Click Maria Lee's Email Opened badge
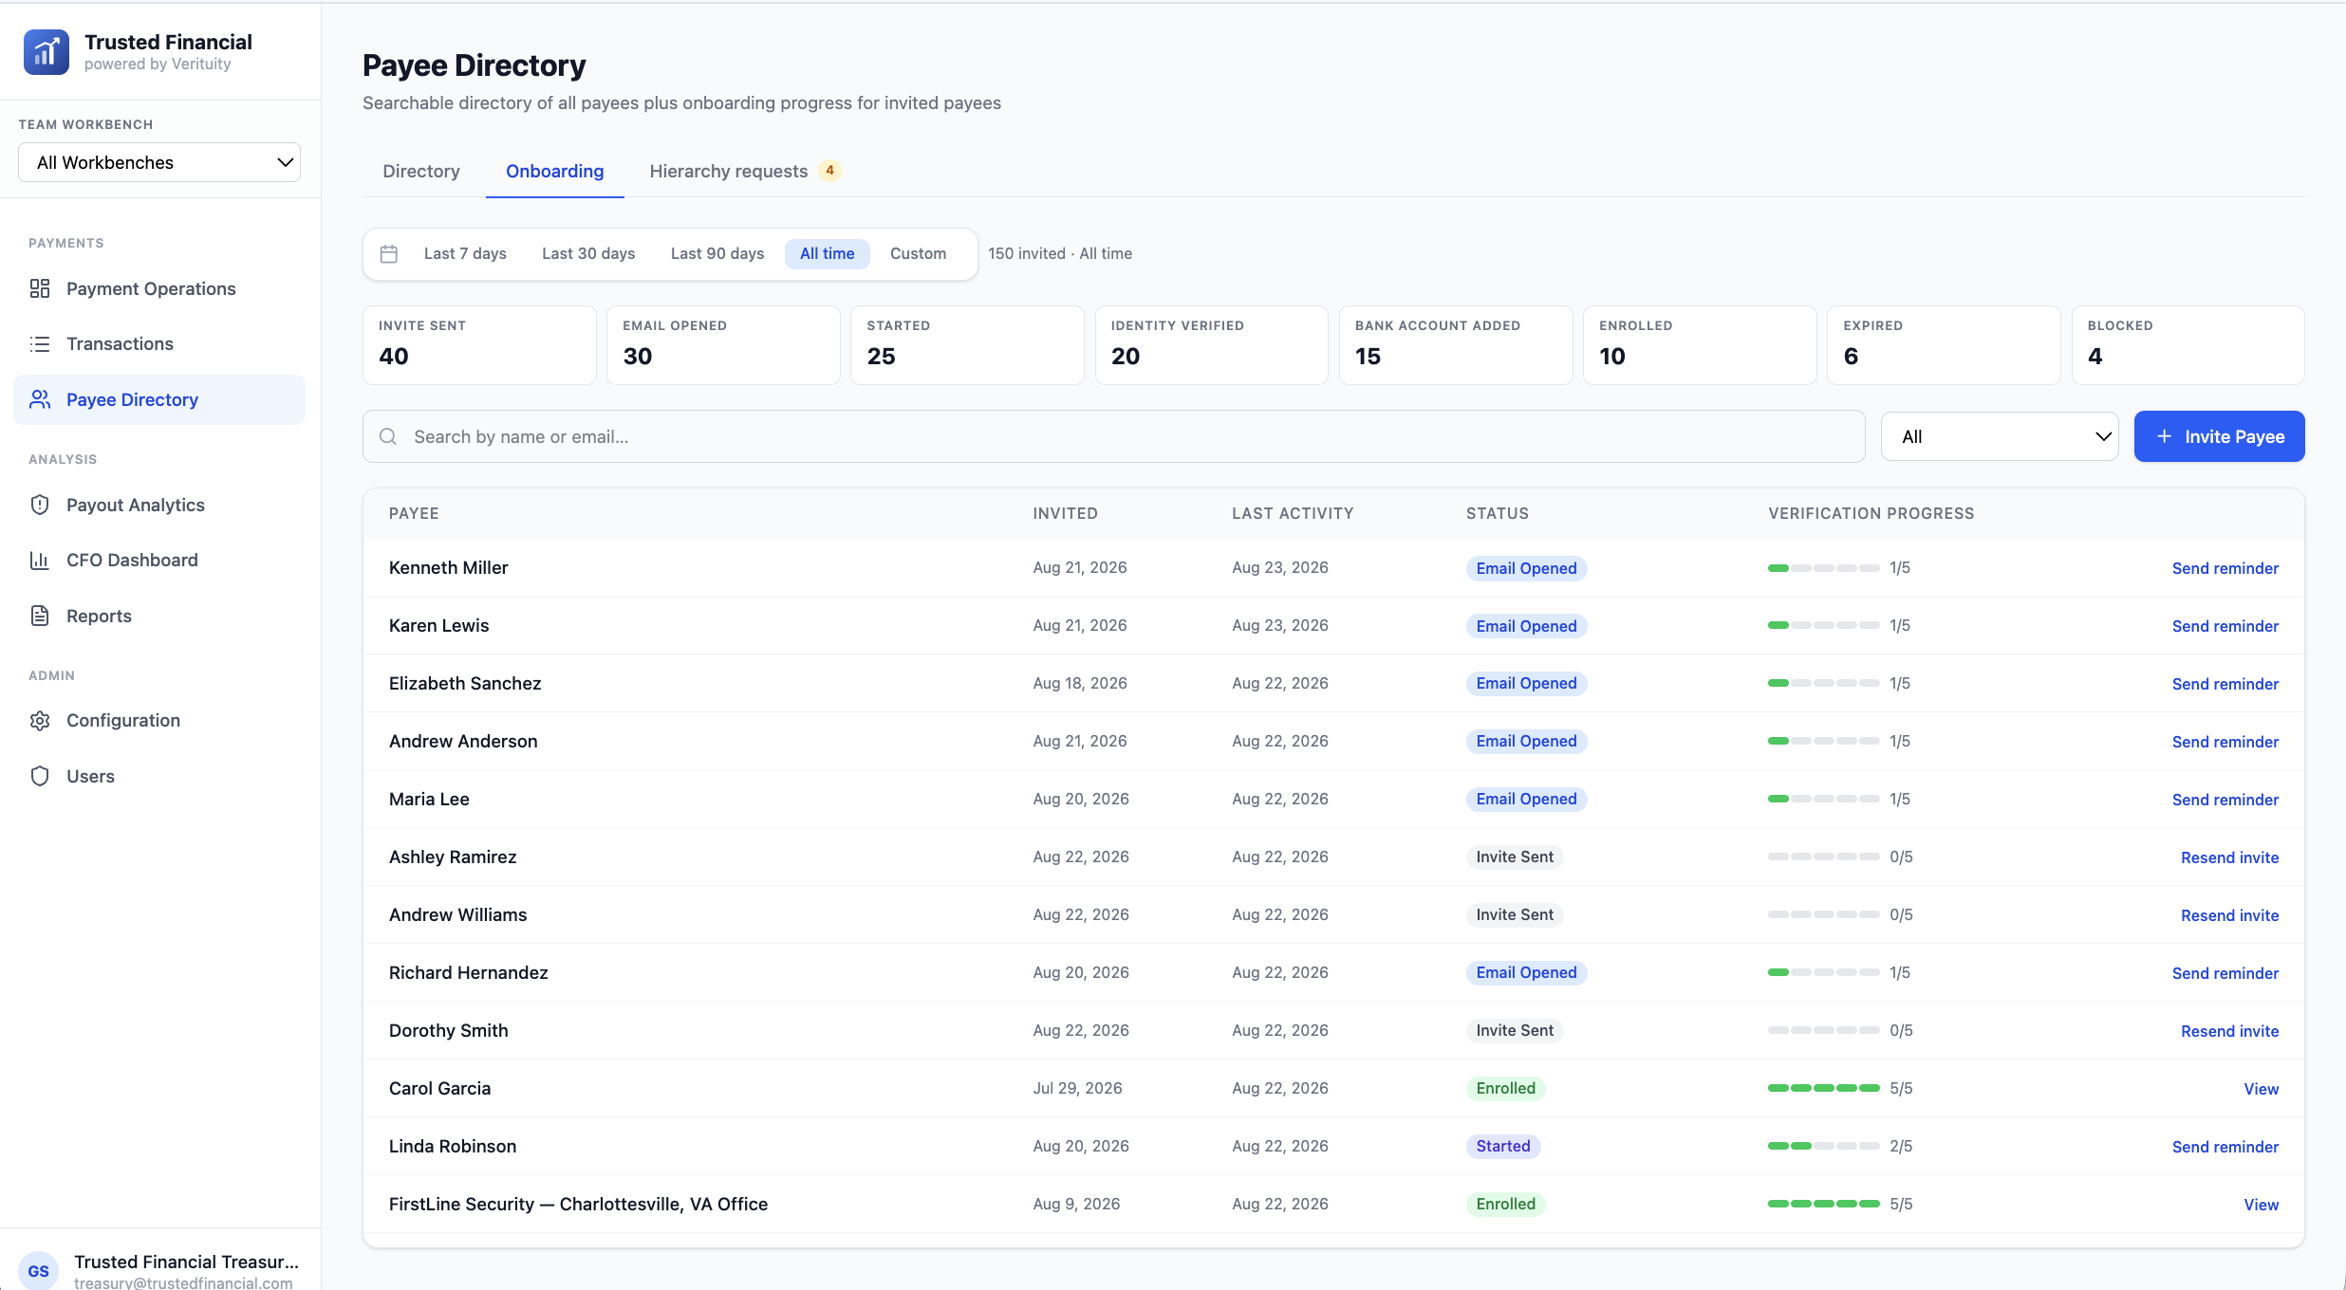Image resolution: width=2346 pixels, height=1290 pixels. point(1526,799)
